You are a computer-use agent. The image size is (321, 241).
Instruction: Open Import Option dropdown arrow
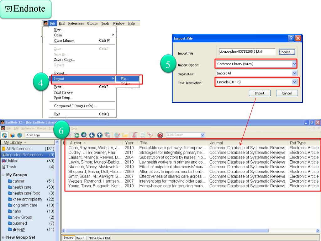[294, 64]
